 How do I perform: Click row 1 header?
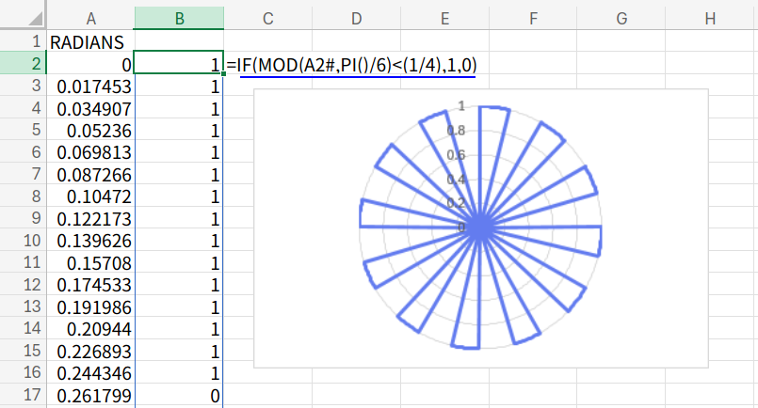tap(23, 42)
